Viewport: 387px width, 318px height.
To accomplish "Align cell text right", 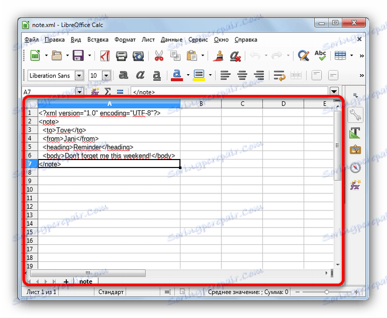I will coord(259,75).
